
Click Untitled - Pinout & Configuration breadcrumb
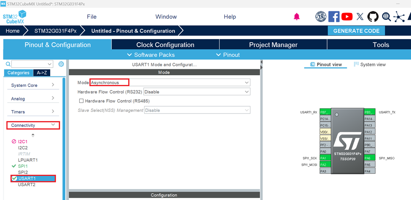pyautogui.click(x=133, y=31)
